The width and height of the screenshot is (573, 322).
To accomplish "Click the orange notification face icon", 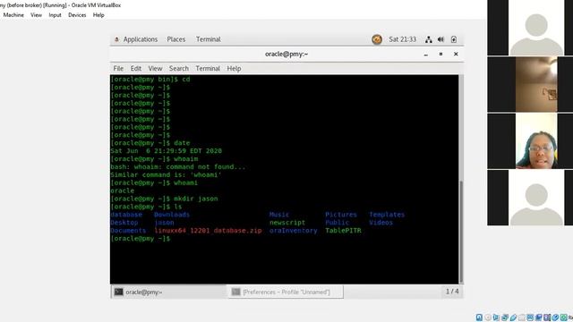I will click(x=377, y=39).
